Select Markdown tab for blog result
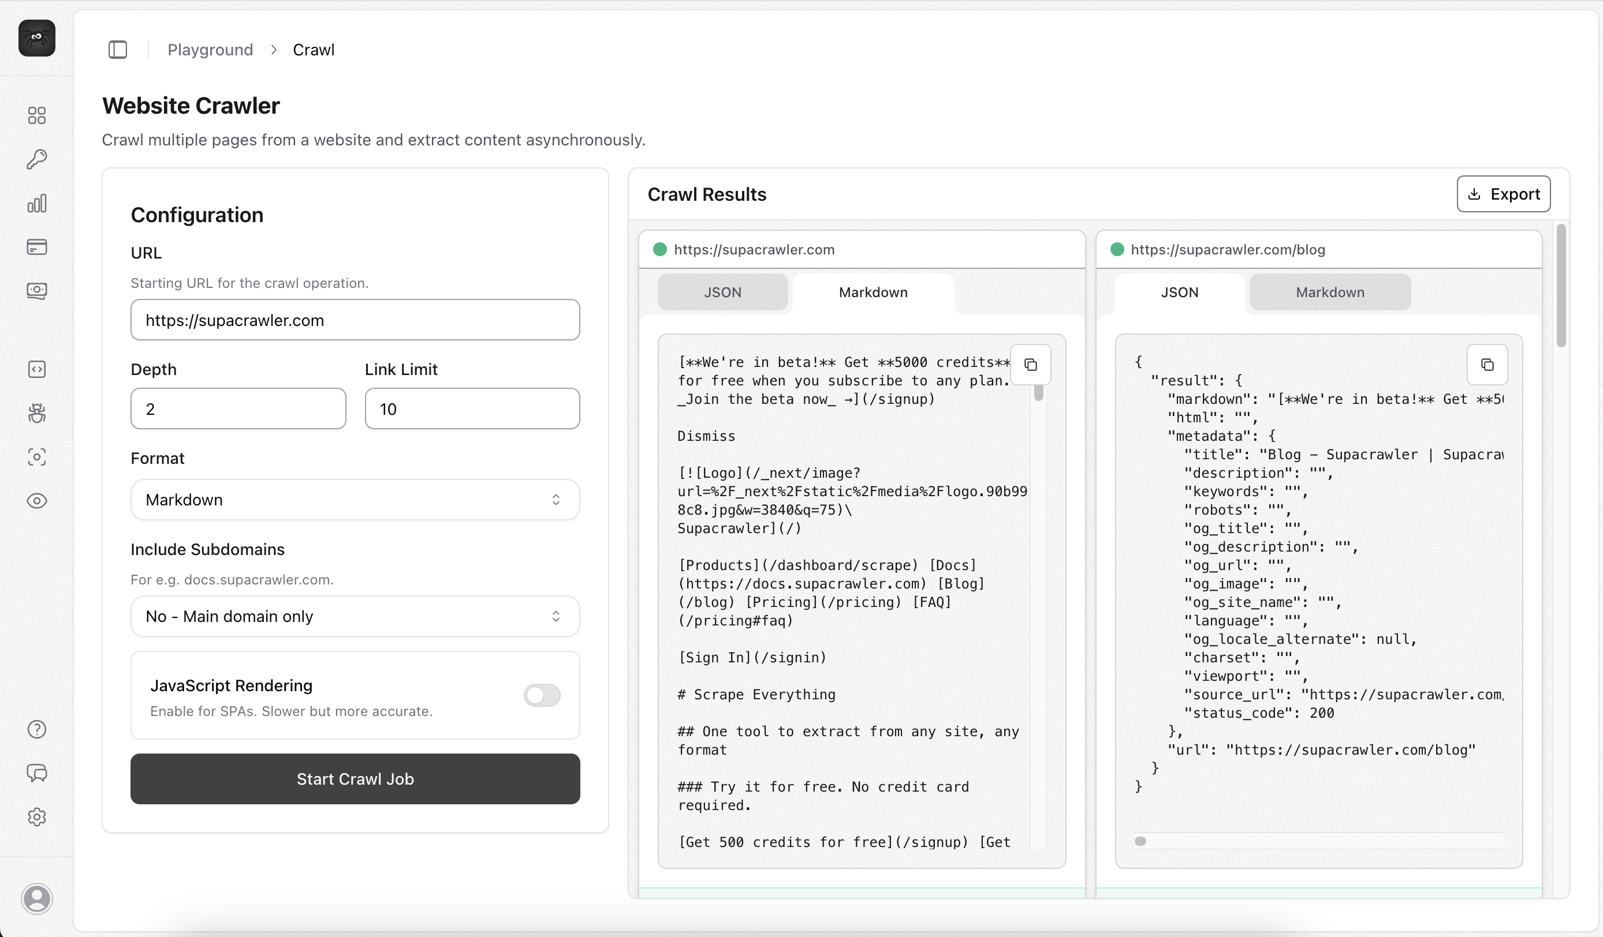The width and height of the screenshot is (1603, 937). (1330, 293)
